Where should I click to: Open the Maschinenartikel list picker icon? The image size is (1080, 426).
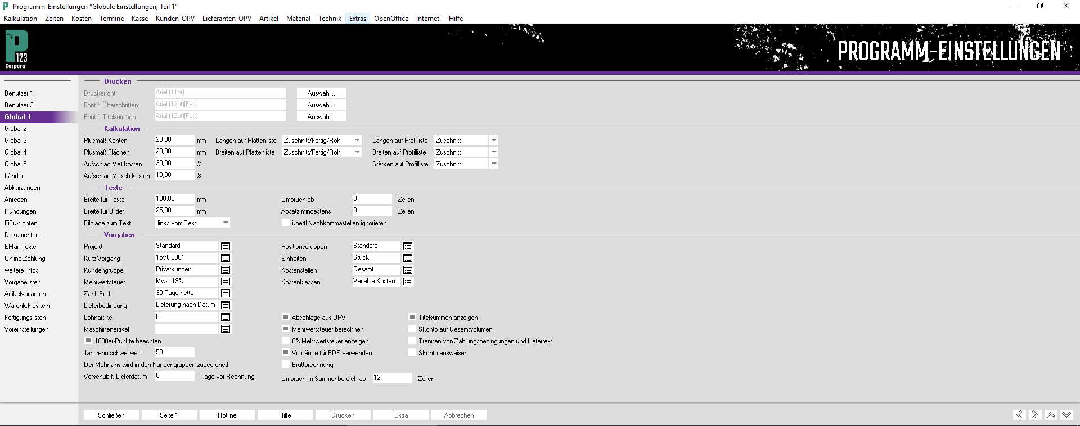(x=226, y=329)
